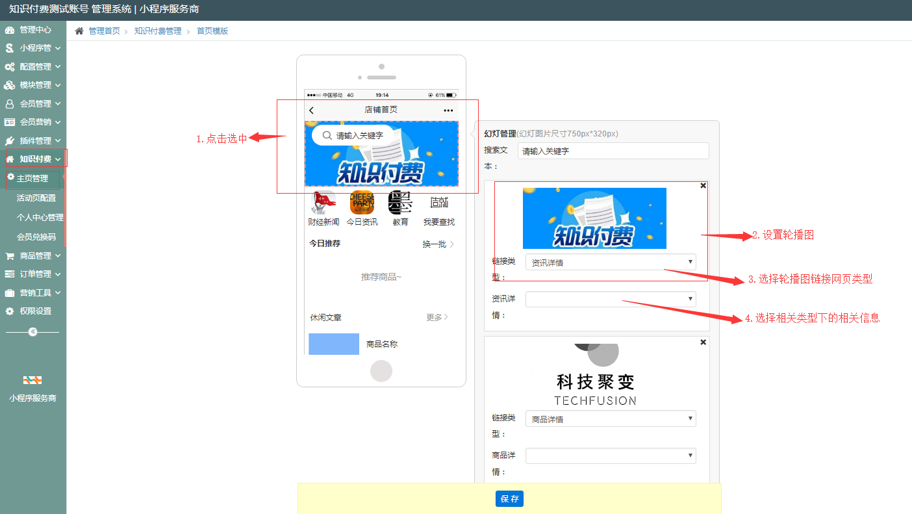Open the 资讯详情 link type dropdown
The height and width of the screenshot is (514, 912).
(x=611, y=263)
